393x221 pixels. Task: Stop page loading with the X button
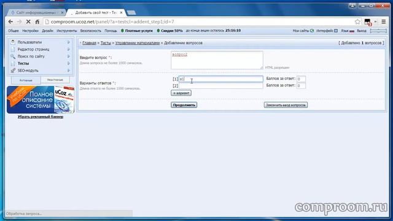point(28,22)
